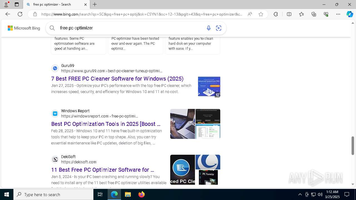Open the laptop photo thumbnail
The image size is (356, 200).
click(182, 124)
